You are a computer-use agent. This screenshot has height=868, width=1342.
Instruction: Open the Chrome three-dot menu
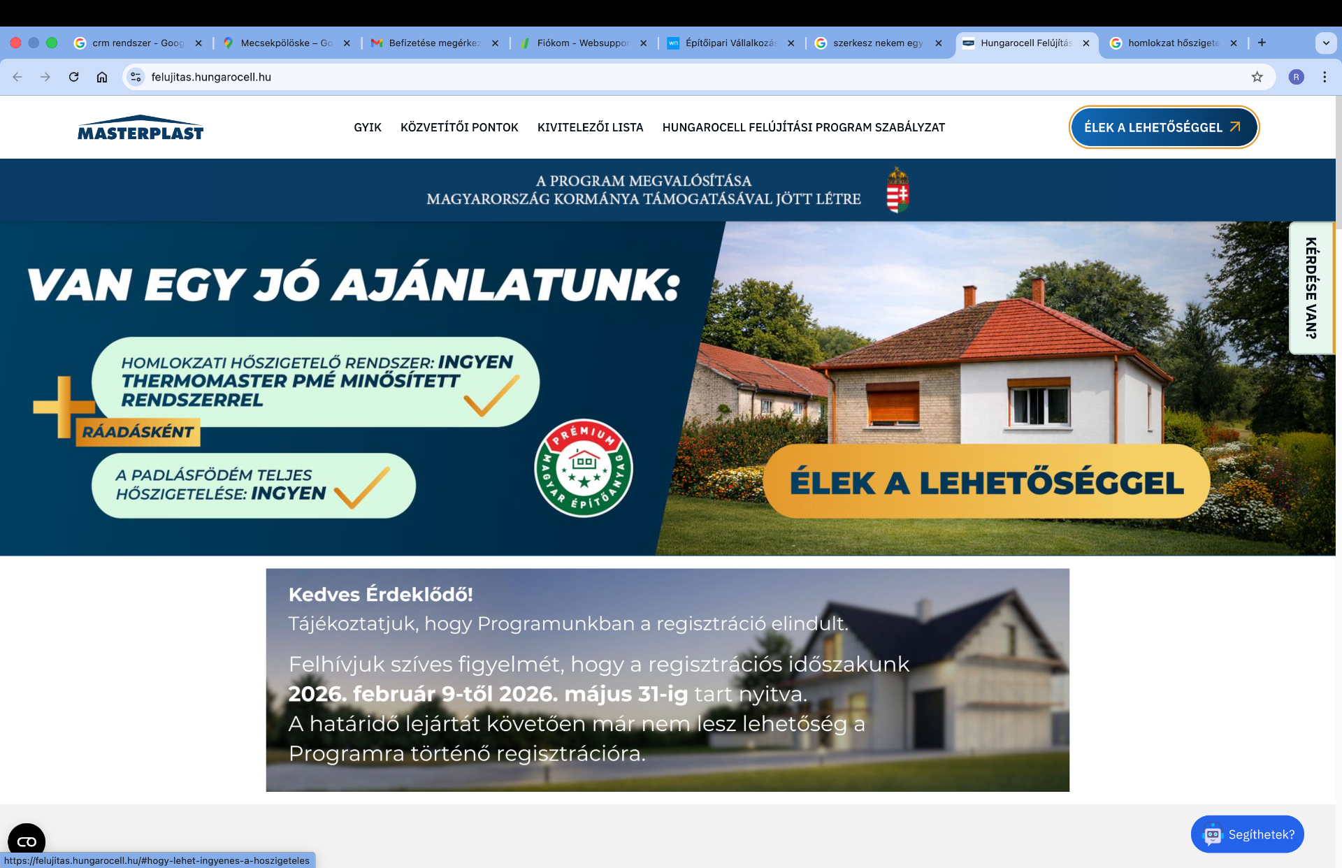[x=1325, y=77]
